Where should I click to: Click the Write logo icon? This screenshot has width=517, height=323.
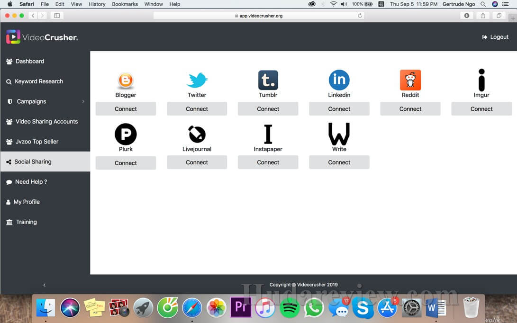pos(339,134)
